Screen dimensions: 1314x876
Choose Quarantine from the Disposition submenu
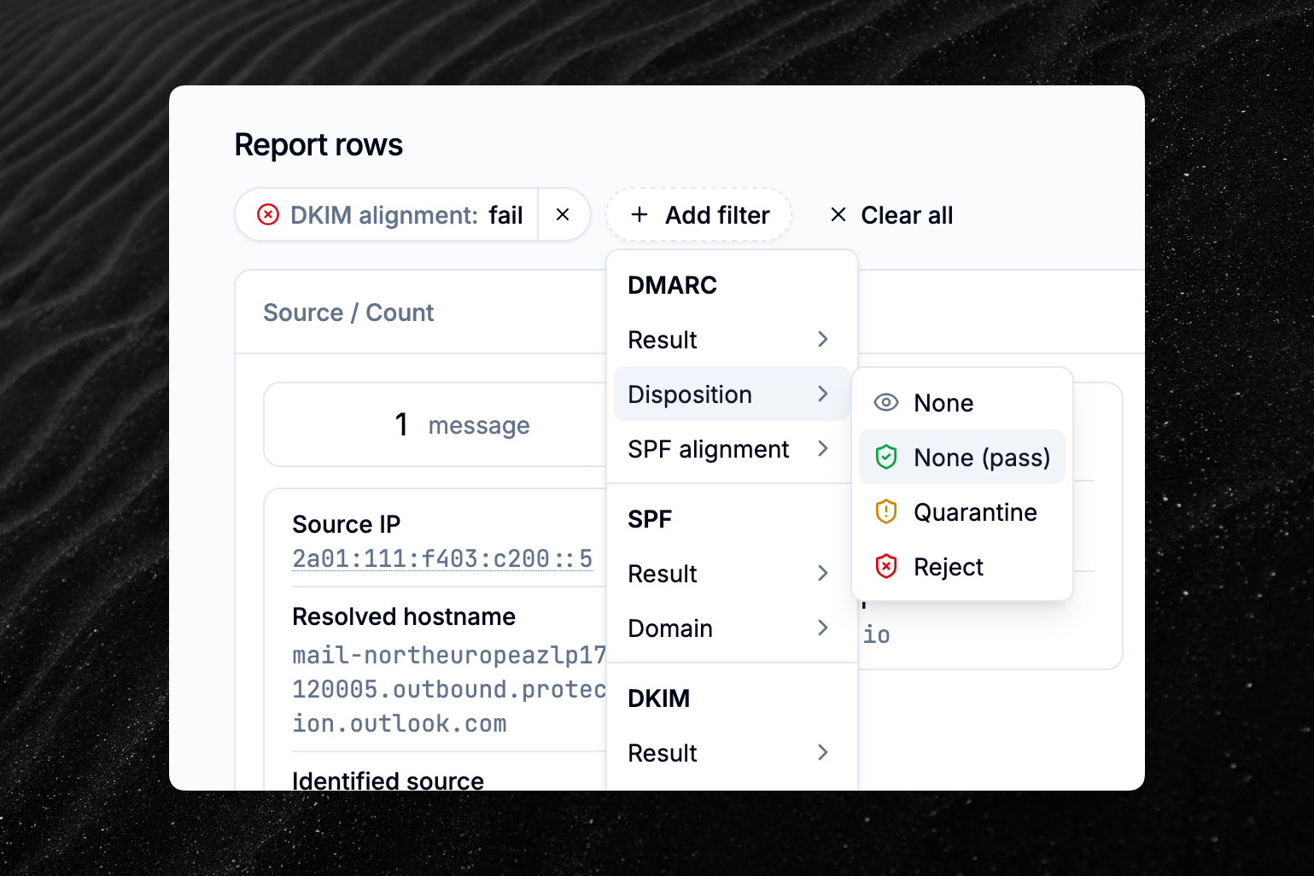(976, 511)
